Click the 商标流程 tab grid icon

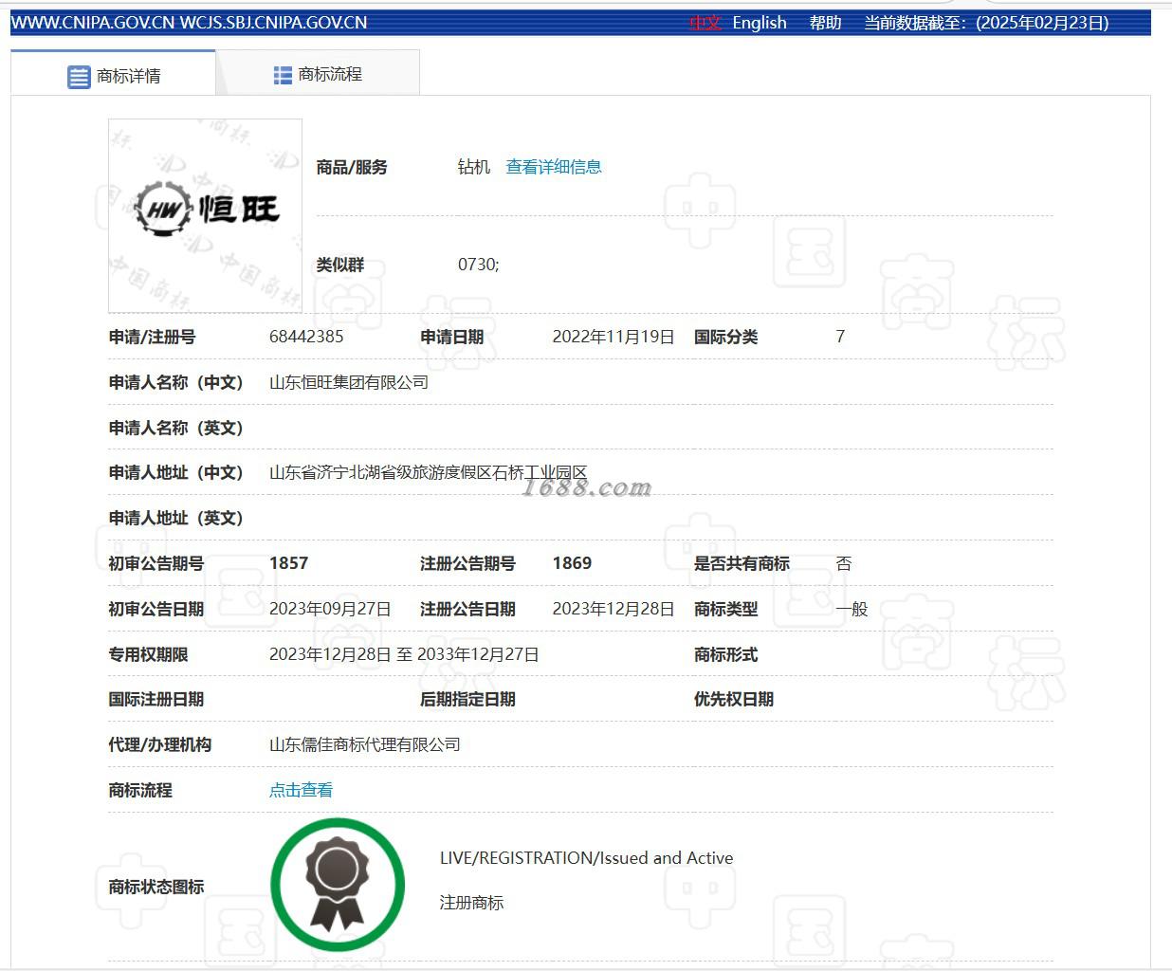point(283,75)
